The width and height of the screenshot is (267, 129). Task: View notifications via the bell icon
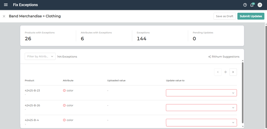252,5
